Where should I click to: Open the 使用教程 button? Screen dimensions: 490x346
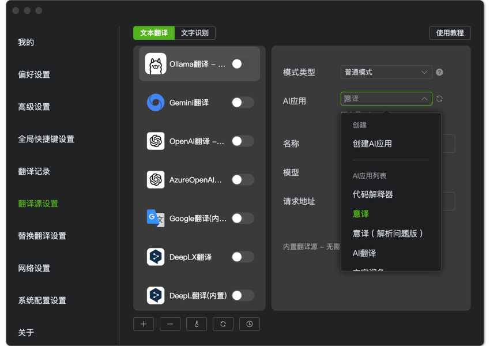tap(450, 33)
